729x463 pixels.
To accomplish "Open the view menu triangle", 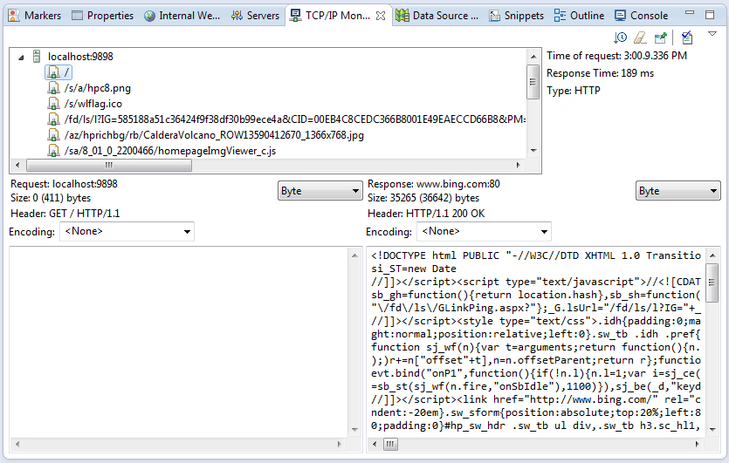I will point(712,34).
